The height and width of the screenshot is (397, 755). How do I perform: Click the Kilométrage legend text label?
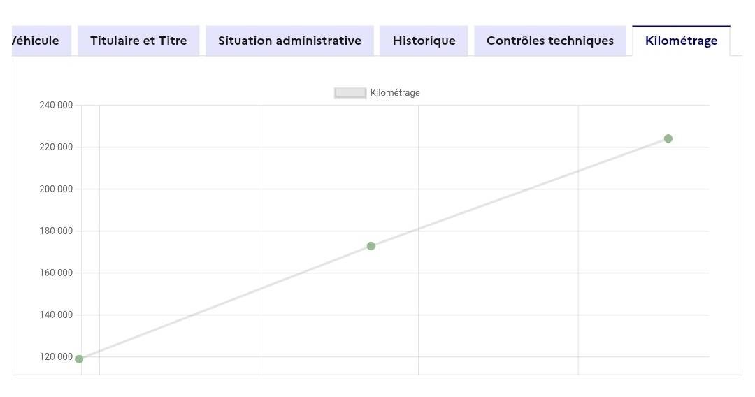pyautogui.click(x=395, y=93)
